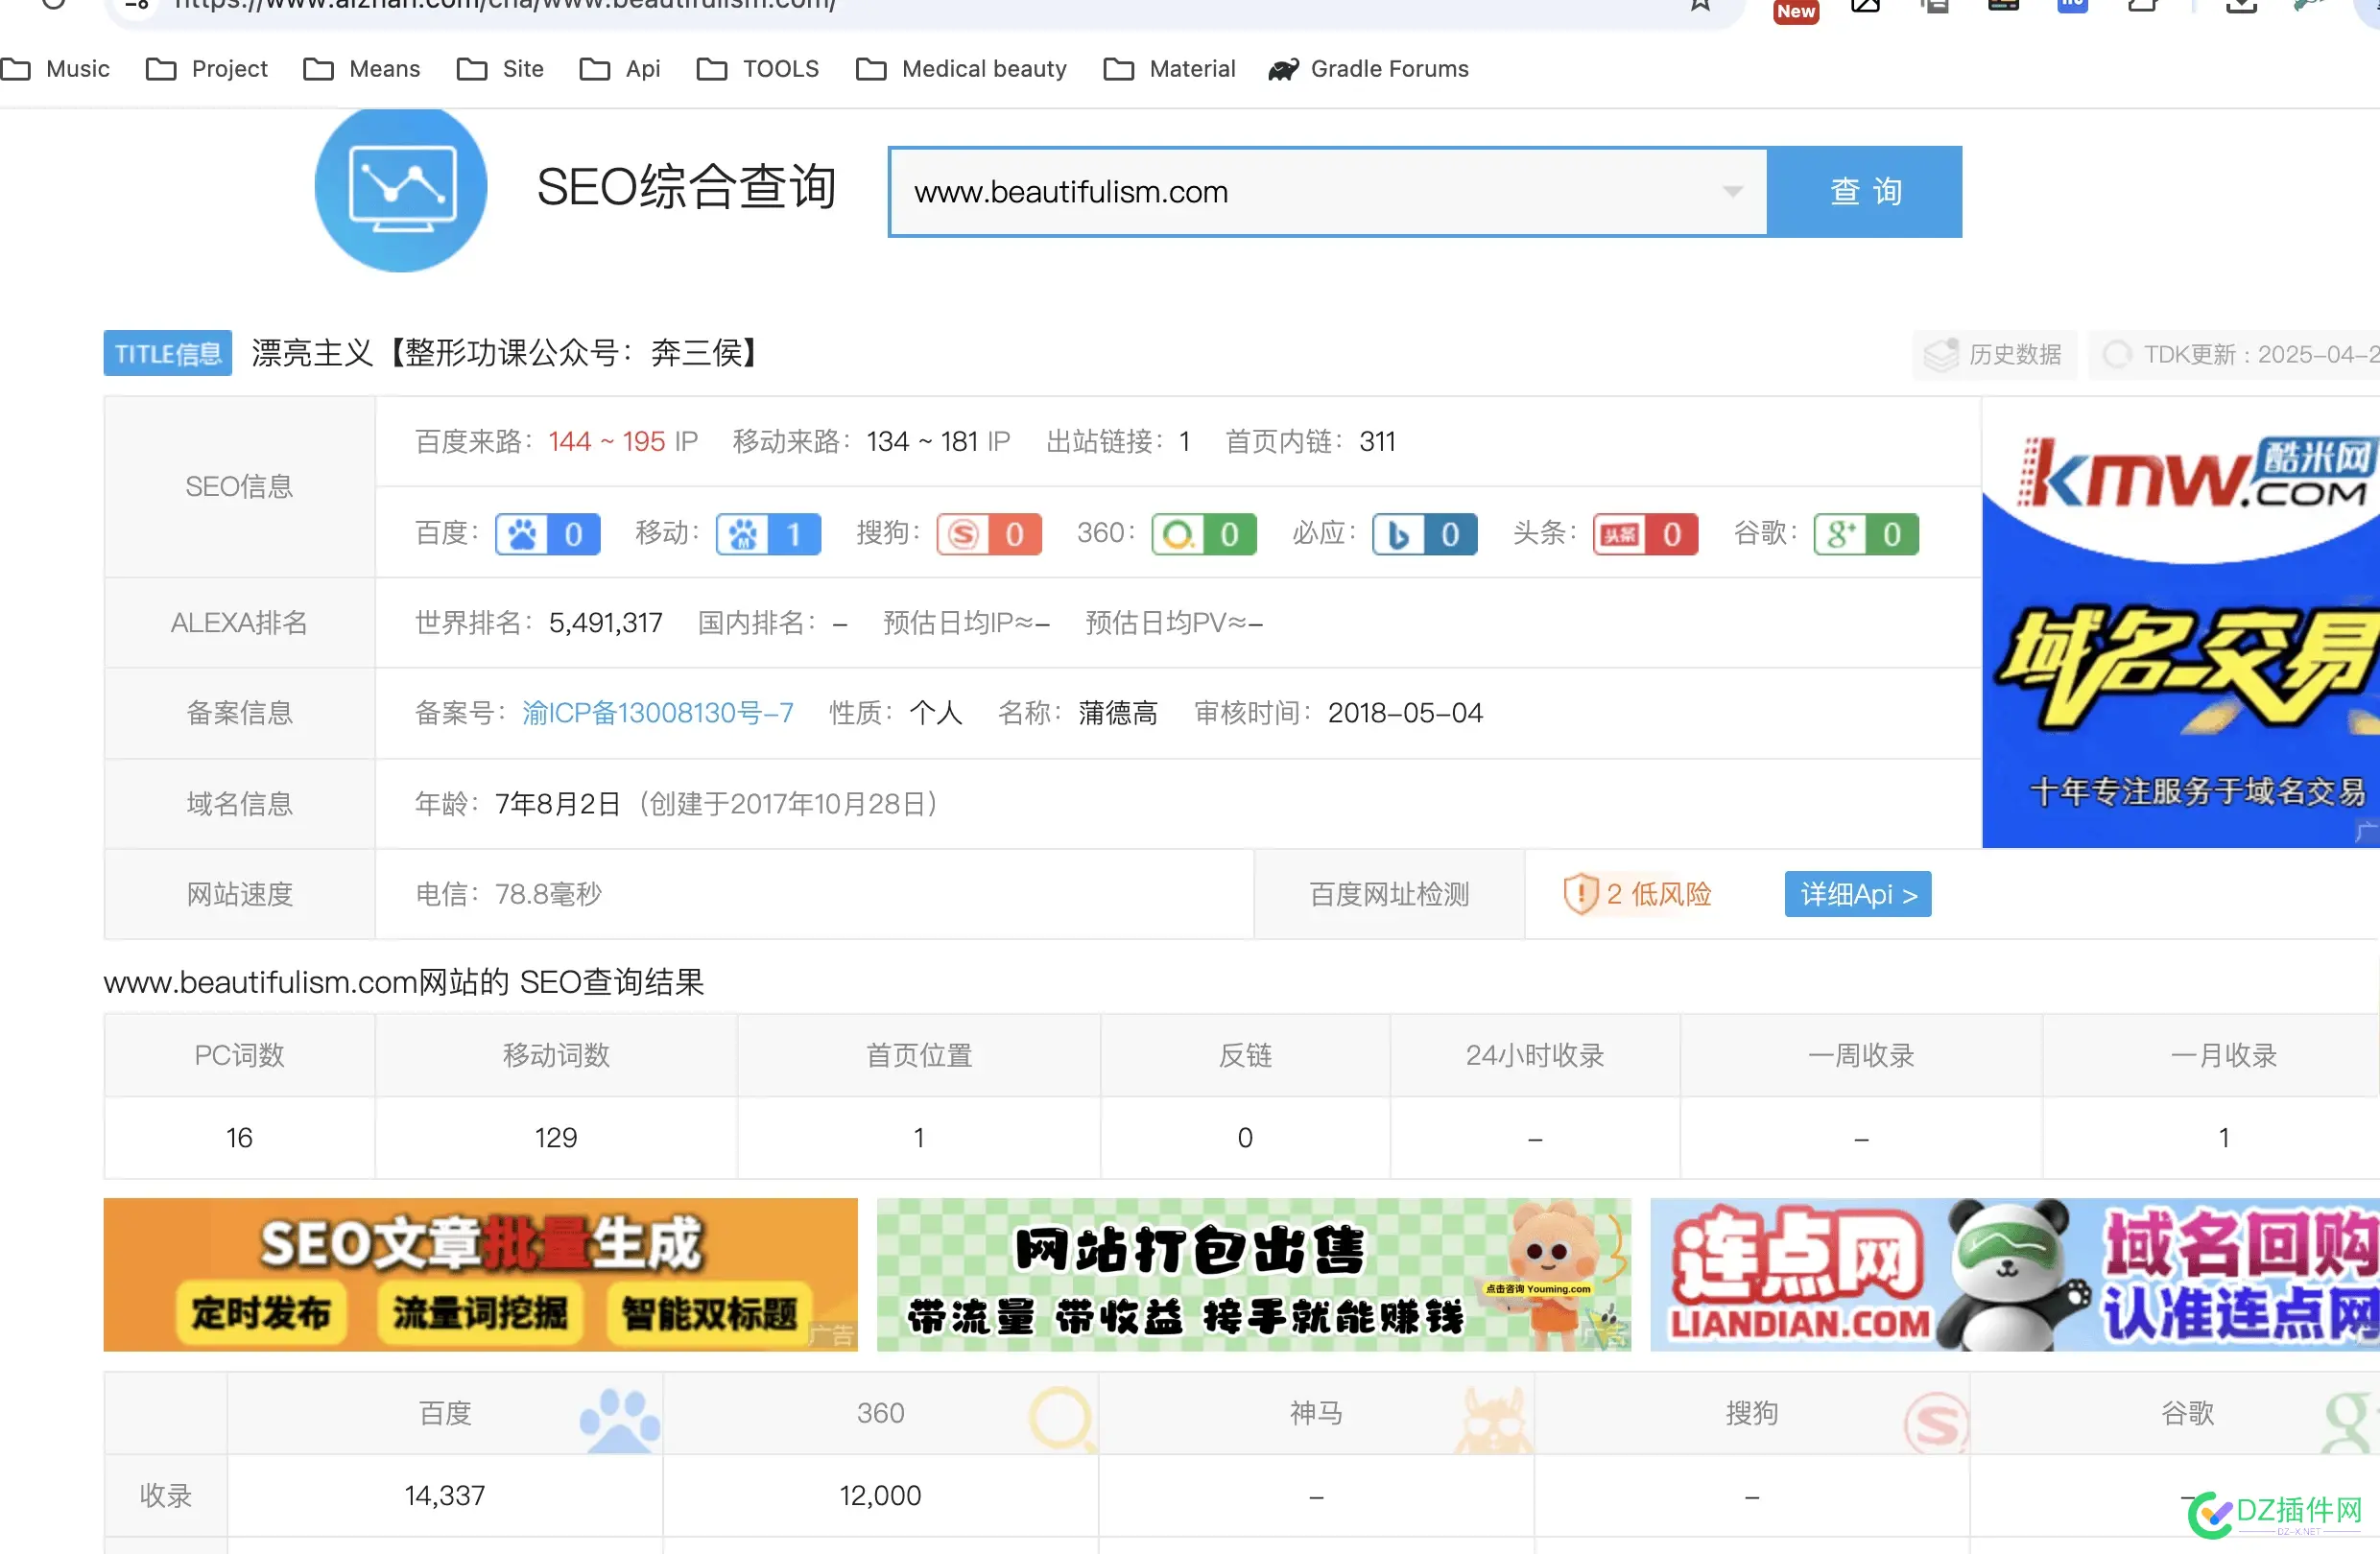Screen dimensions: 2380x1554
Task: Click the 神马 column header
Action: coord(1316,1413)
